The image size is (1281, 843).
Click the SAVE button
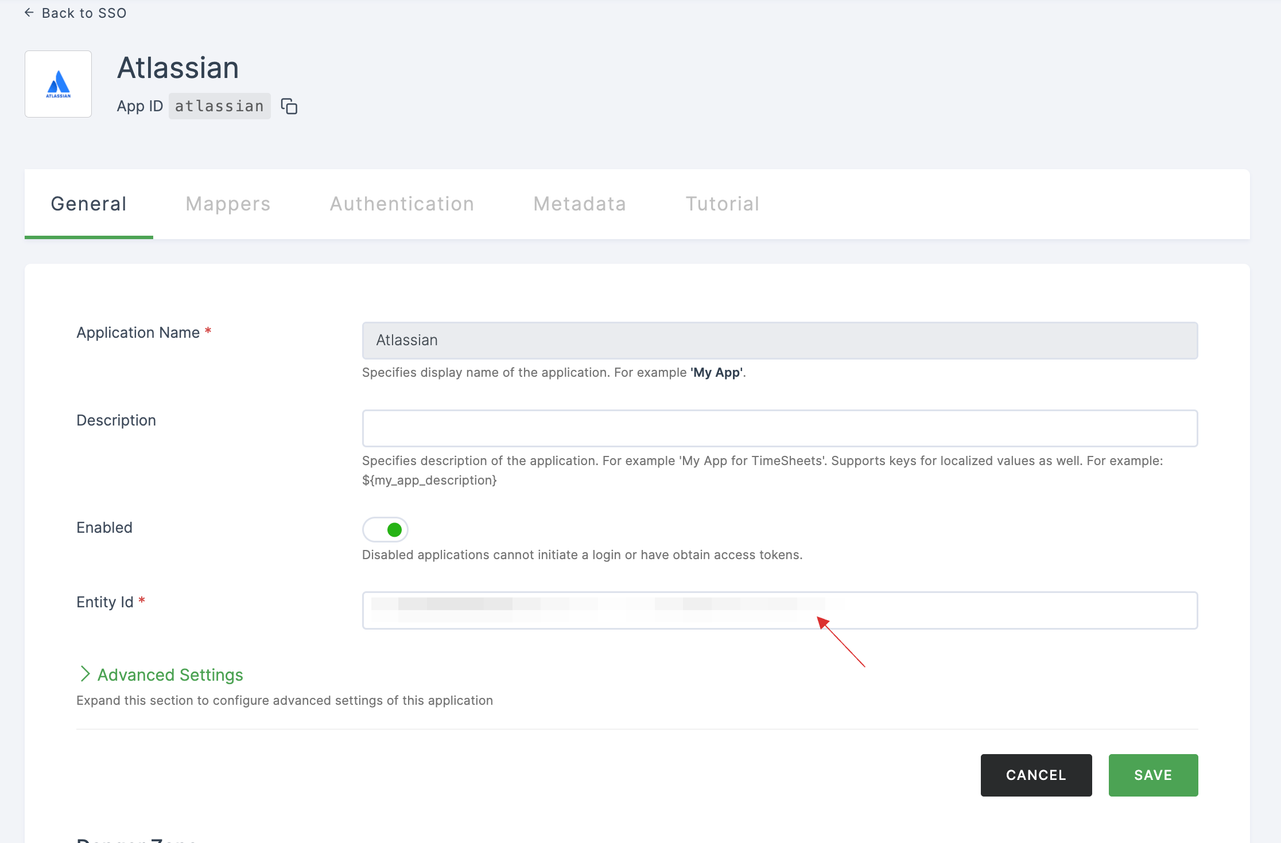[x=1154, y=775]
